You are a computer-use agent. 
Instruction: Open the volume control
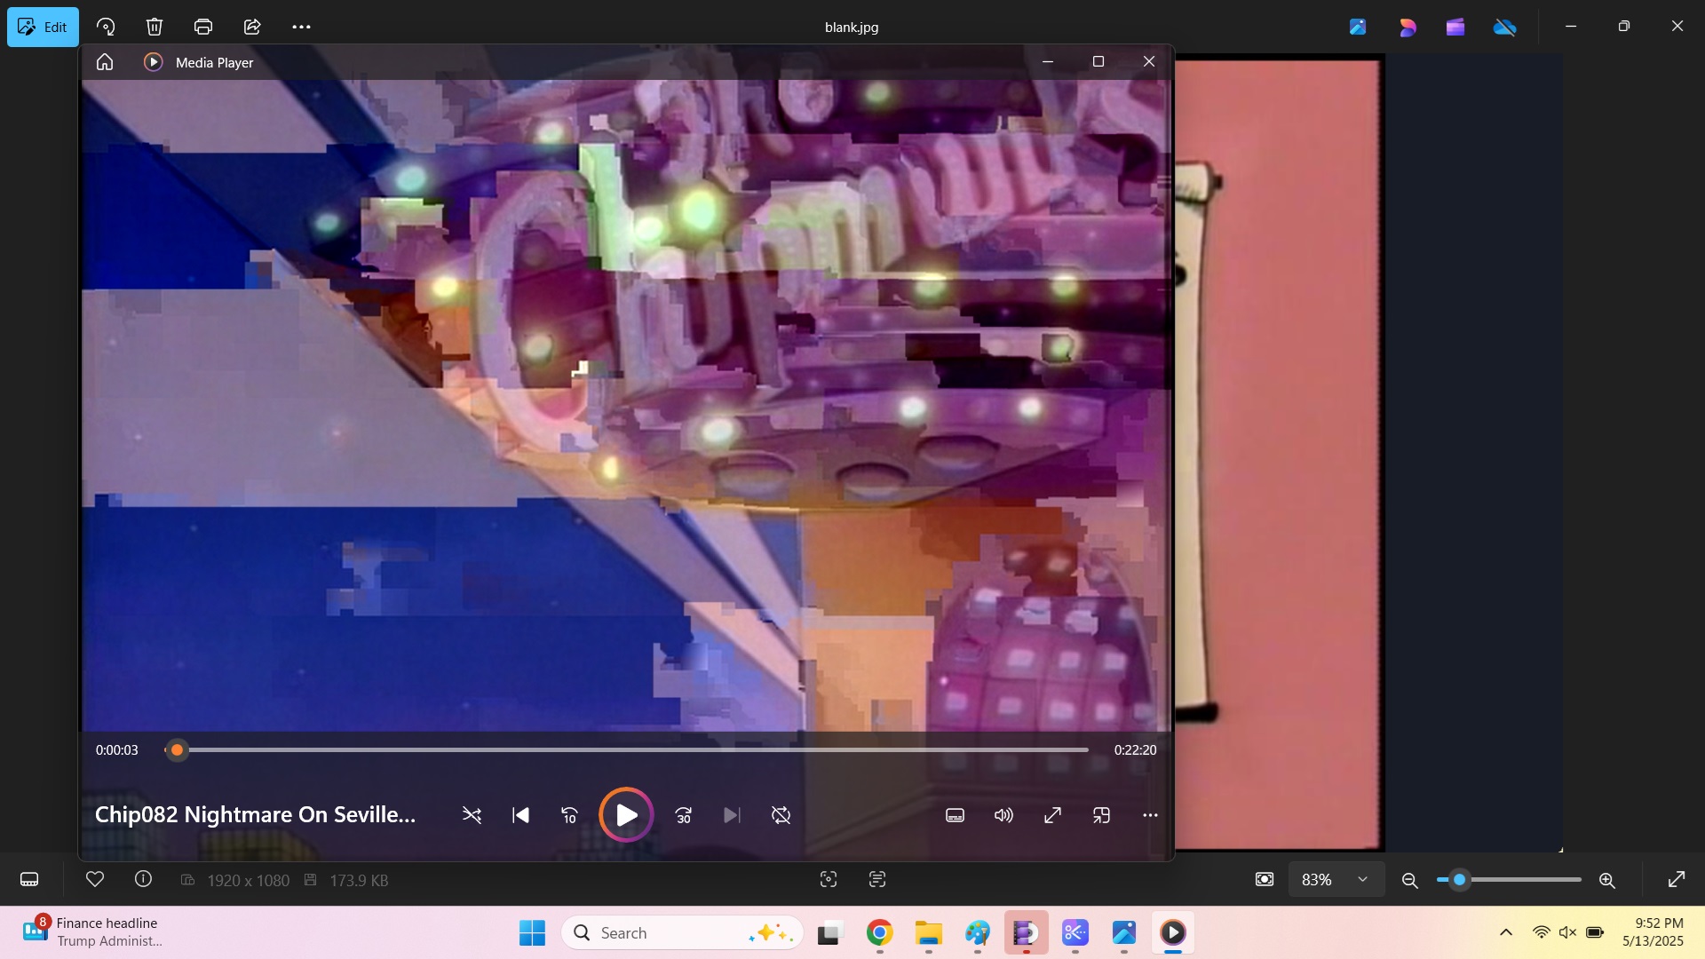click(1003, 815)
